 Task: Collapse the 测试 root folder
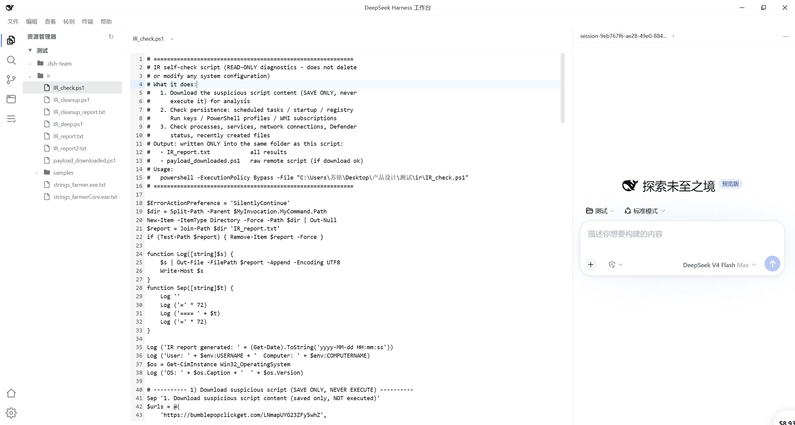30,50
